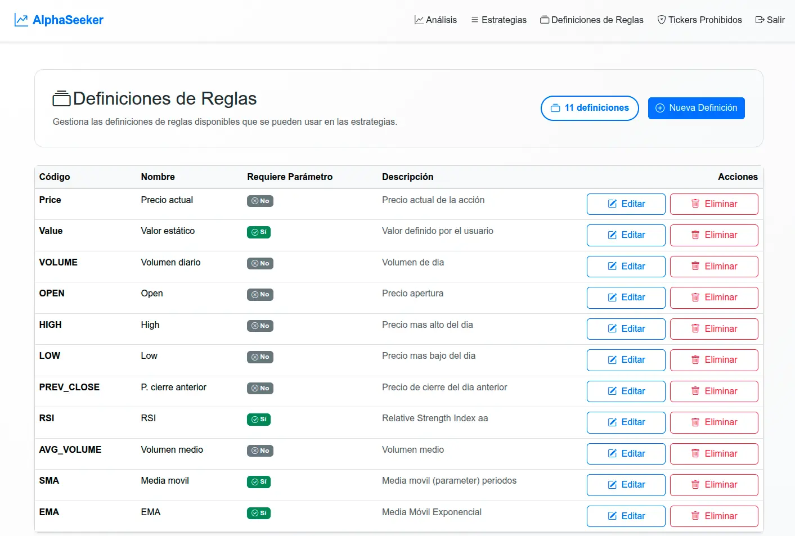Image resolution: width=795 pixels, height=536 pixels.
Task: Click the stack icon beside page title
Action: click(62, 98)
